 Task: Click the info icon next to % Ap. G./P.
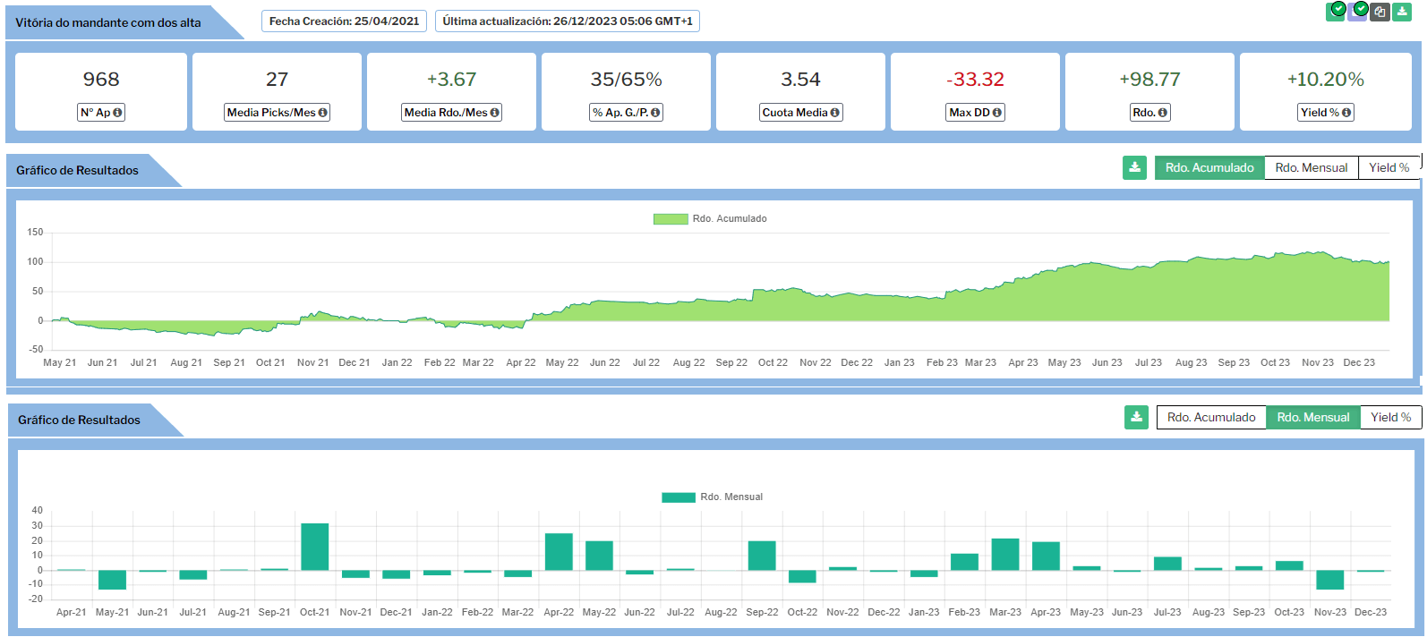coord(655,113)
